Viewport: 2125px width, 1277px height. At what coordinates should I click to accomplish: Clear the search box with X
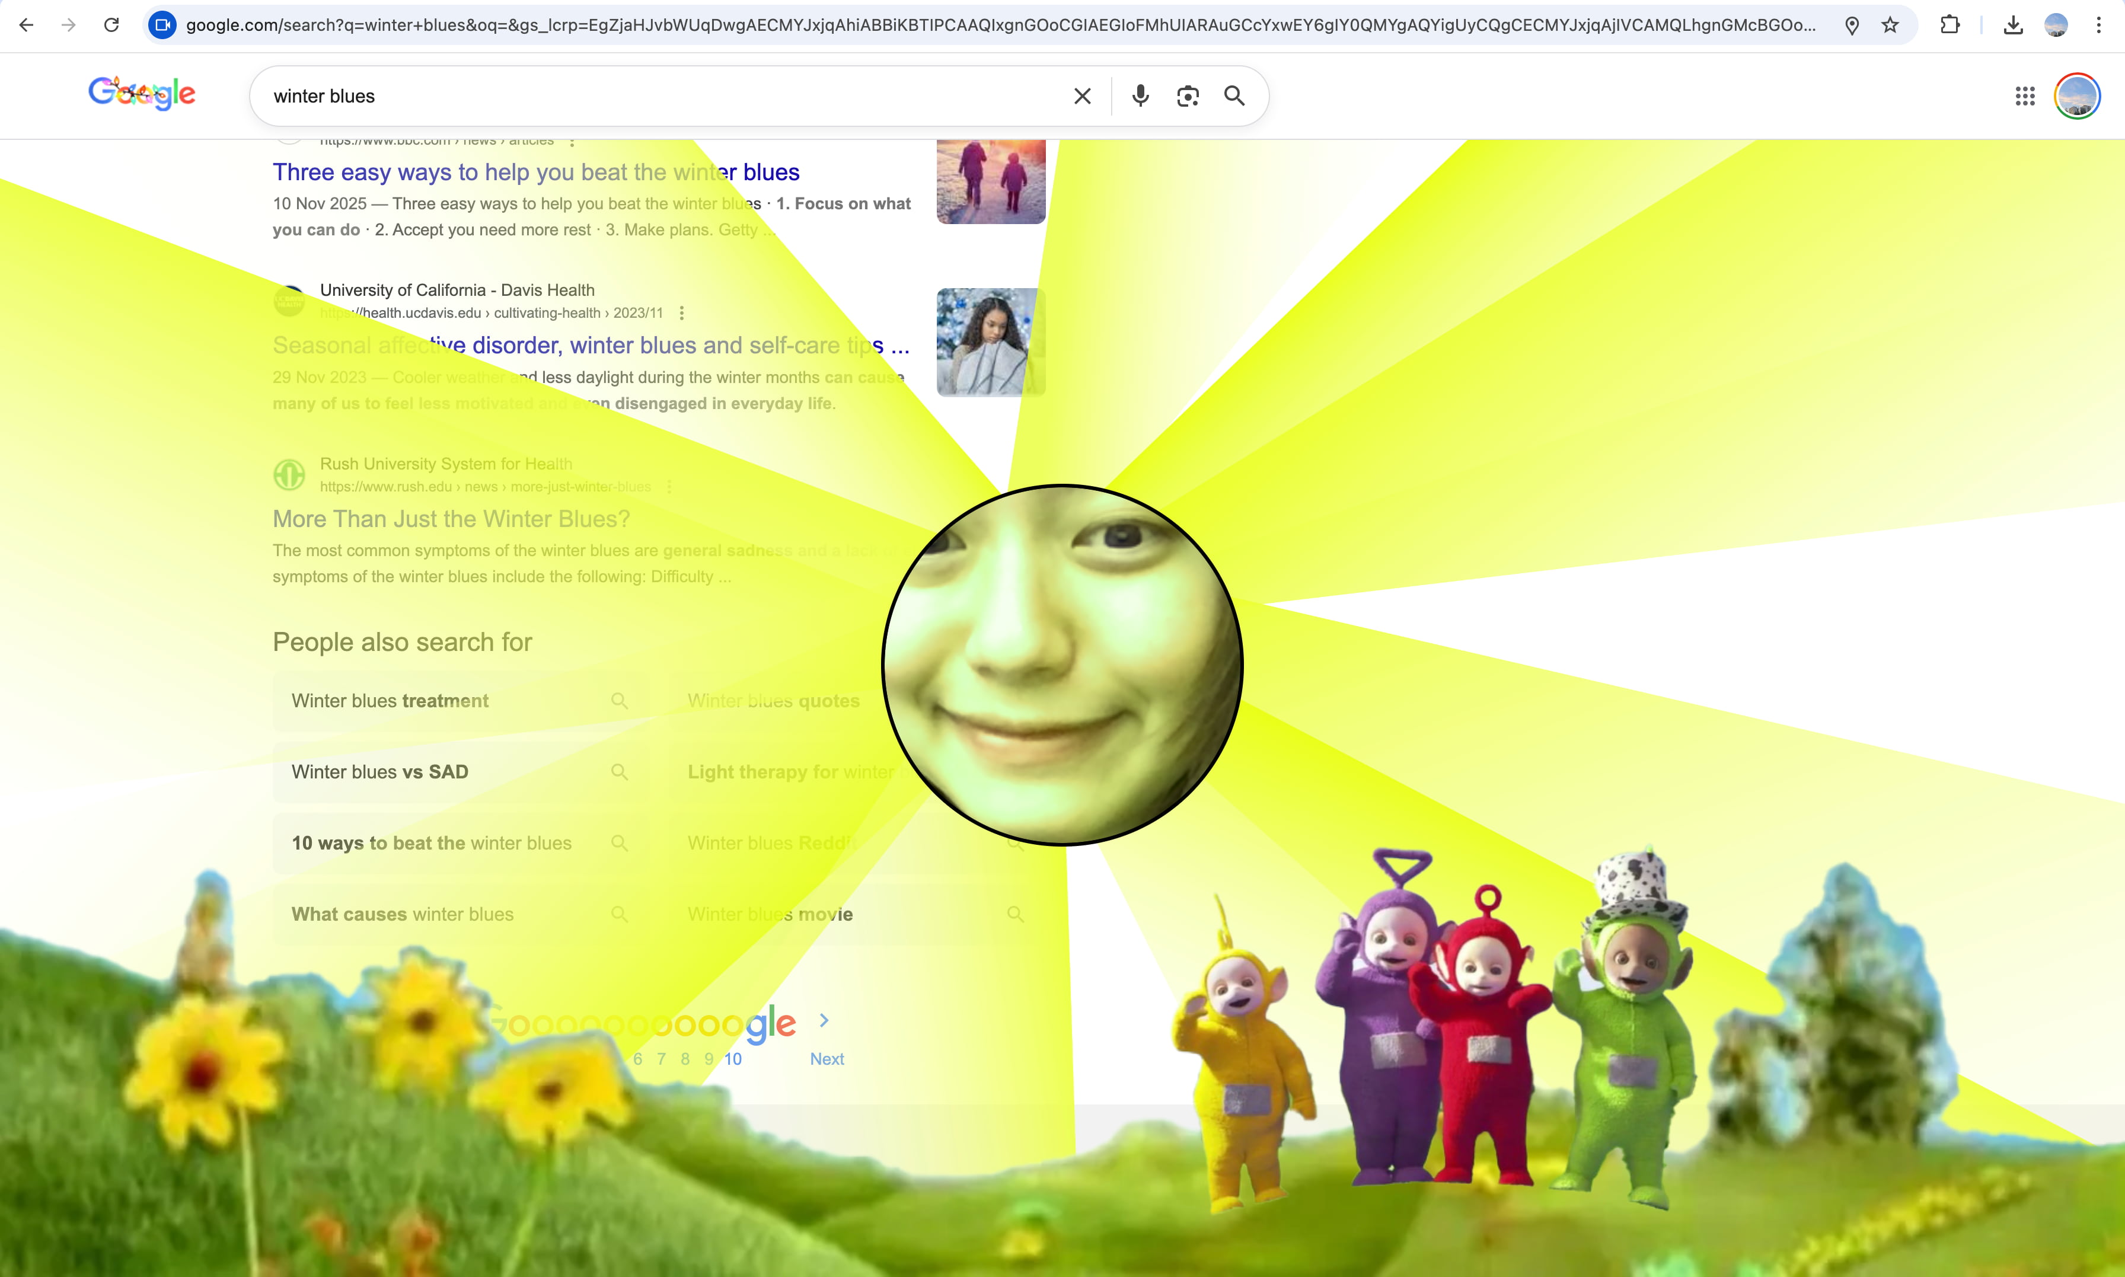click(x=1082, y=97)
